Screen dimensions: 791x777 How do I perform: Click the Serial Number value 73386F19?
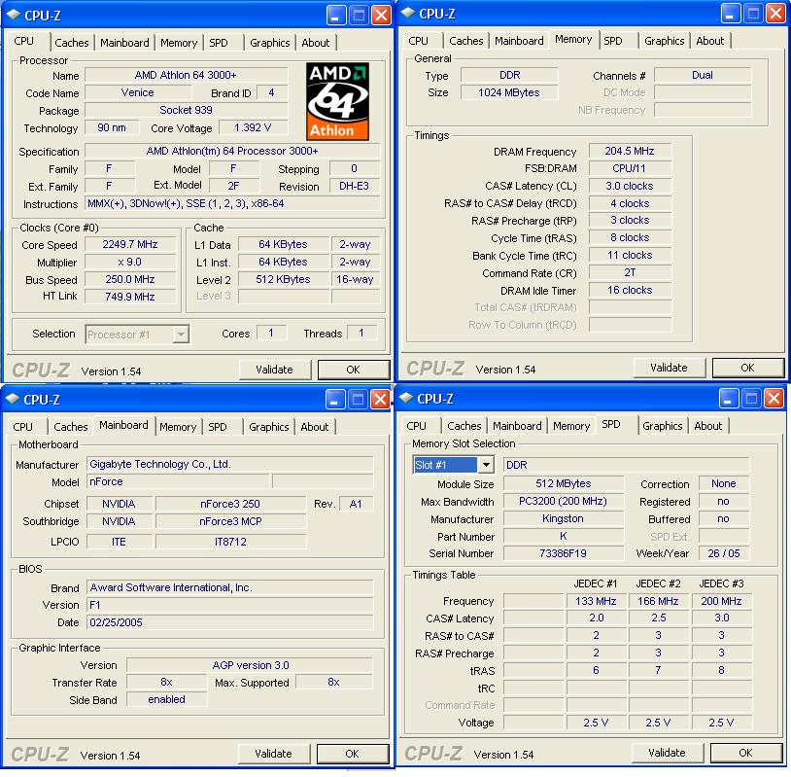coord(563,553)
